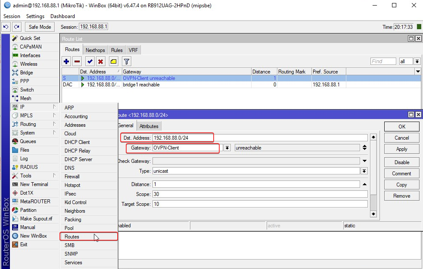
Task: Expand the Check Gateway option
Action: [x=364, y=161]
